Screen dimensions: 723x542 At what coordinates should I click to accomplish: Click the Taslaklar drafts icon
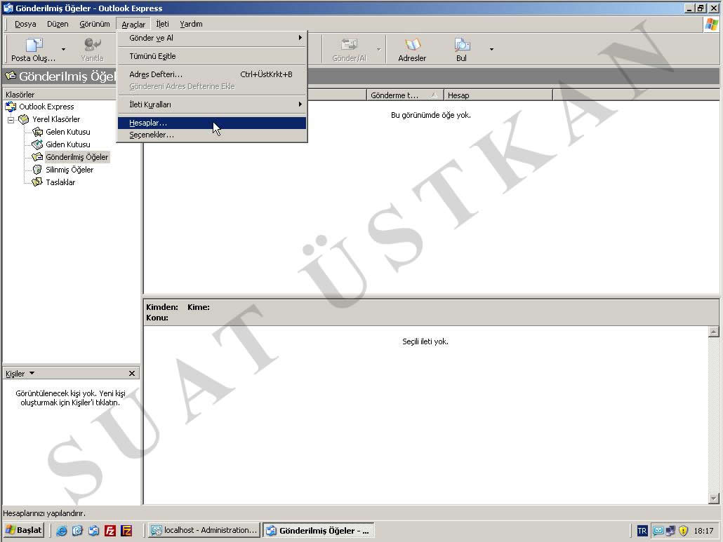coord(37,182)
